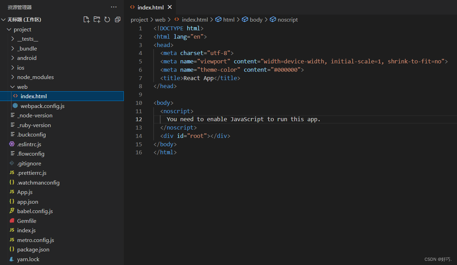
Task: Click the breadcrumb body symbol cube icon
Action: 245,20
